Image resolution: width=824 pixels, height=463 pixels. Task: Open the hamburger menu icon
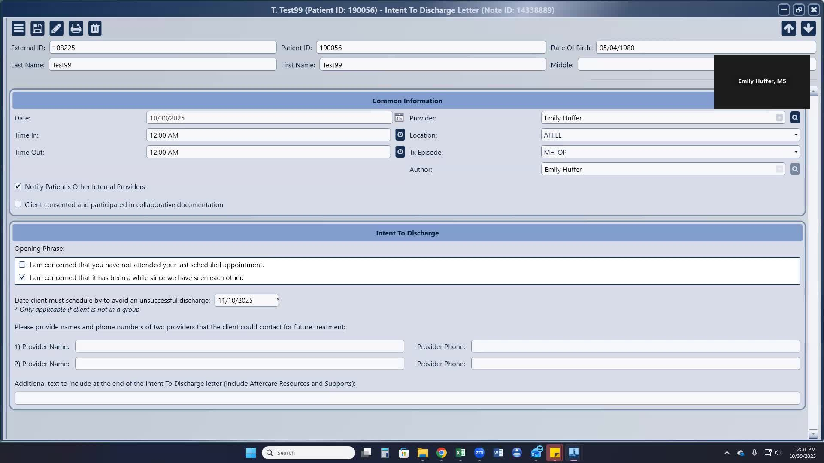click(x=18, y=28)
